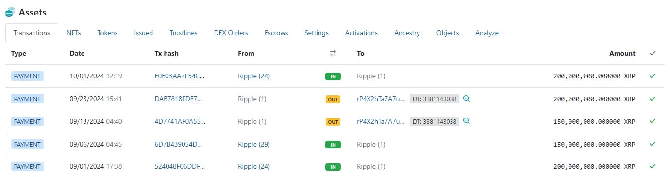
Task: Click the OUT badge on 09/23/2024 row
Action: point(333,99)
